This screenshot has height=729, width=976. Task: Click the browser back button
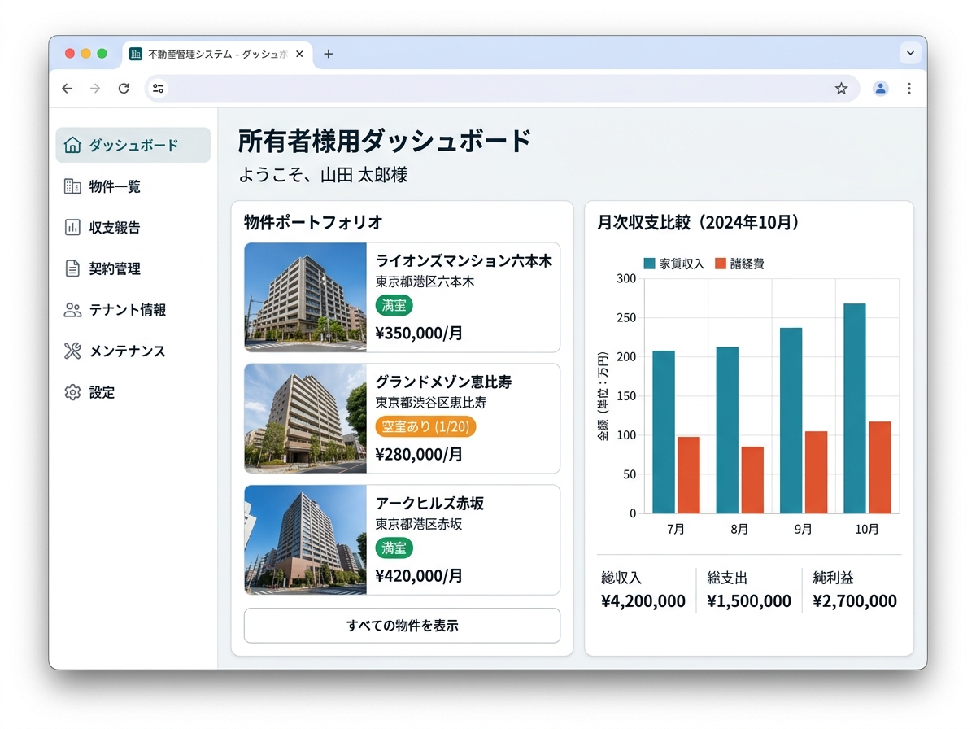click(x=67, y=89)
